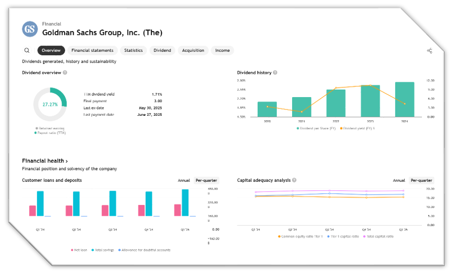Toggle Net loan legend item
Viewport: 453px width, 274px height.
(x=79, y=250)
